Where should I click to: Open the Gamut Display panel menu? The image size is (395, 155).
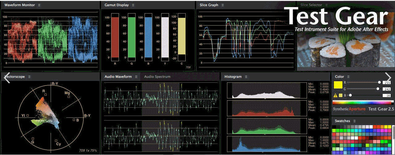pos(133,5)
